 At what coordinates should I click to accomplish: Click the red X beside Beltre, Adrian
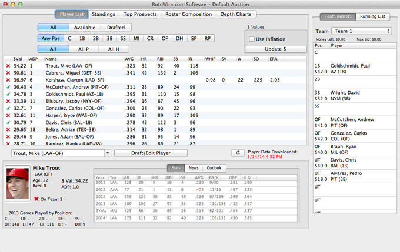pos(8,130)
